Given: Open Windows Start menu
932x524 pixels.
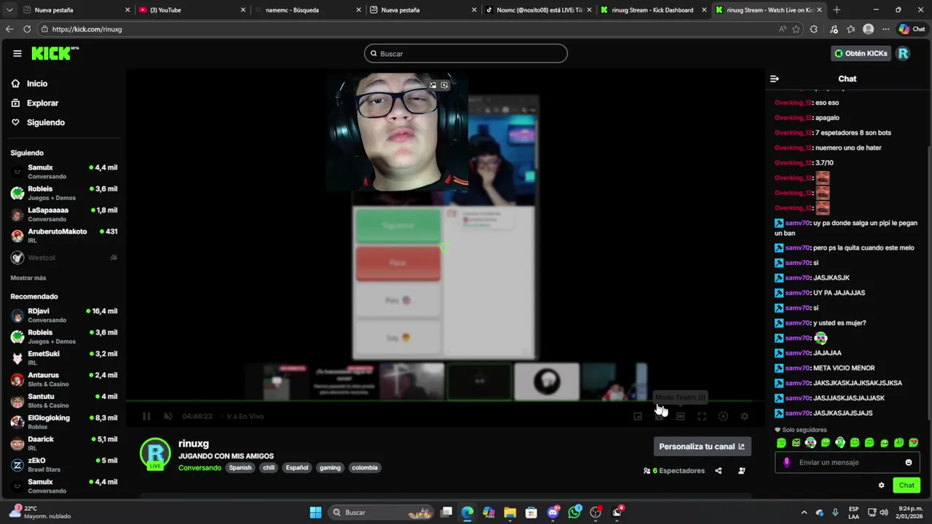Looking at the screenshot, I should (x=315, y=512).
